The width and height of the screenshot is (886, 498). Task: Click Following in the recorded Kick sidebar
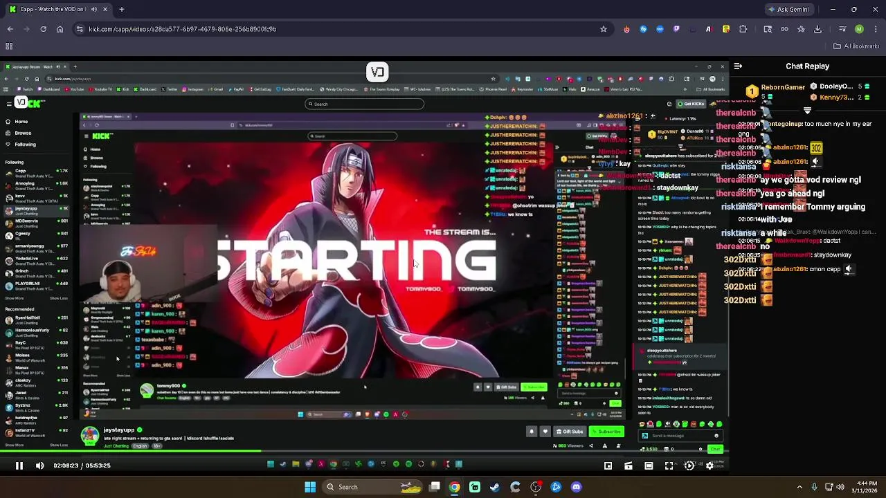pyautogui.click(x=25, y=145)
